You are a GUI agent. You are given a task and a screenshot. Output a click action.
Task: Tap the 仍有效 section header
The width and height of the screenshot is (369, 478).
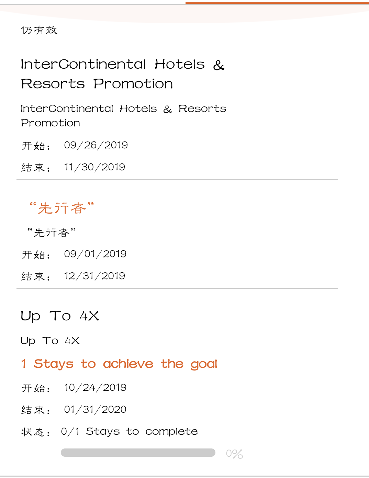(x=39, y=30)
